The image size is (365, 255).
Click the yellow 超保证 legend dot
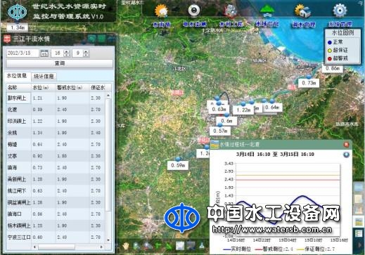coord(329,51)
